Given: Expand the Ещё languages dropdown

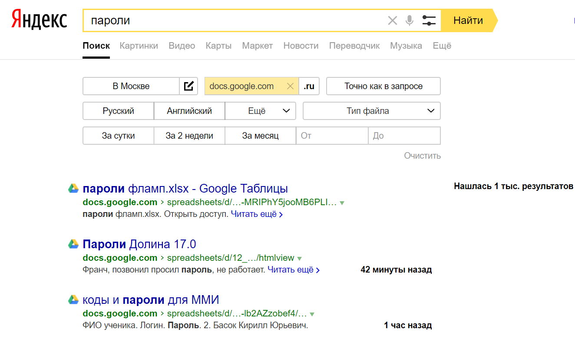Looking at the screenshot, I should pyautogui.click(x=261, y=111).
